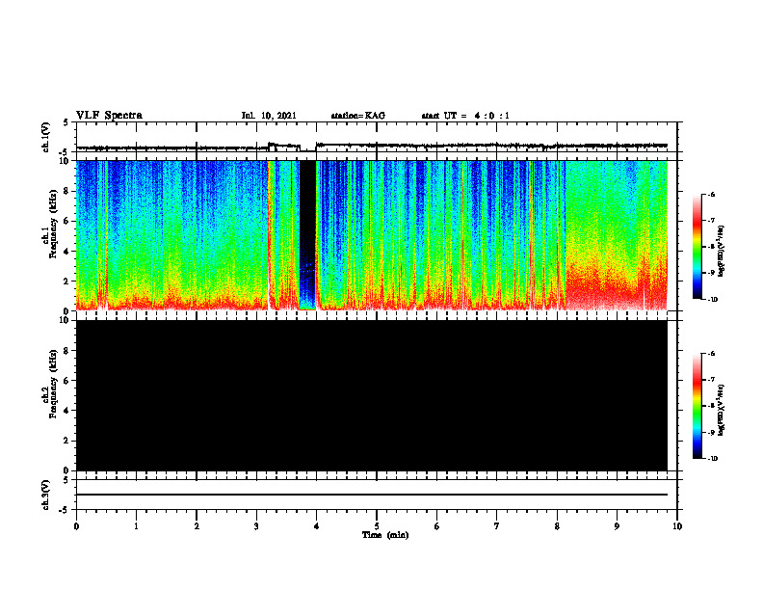Click the 'station=KAG' label
The image size is (763, 590).
click(358, 116)
